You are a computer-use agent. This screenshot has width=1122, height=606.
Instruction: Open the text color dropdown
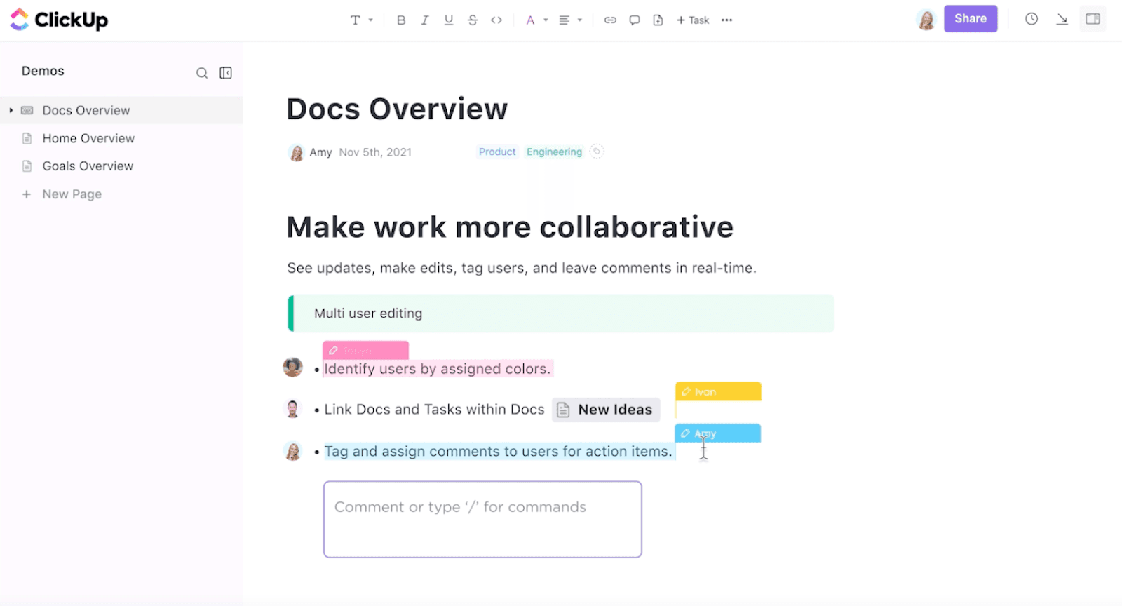tap(536, 20)
